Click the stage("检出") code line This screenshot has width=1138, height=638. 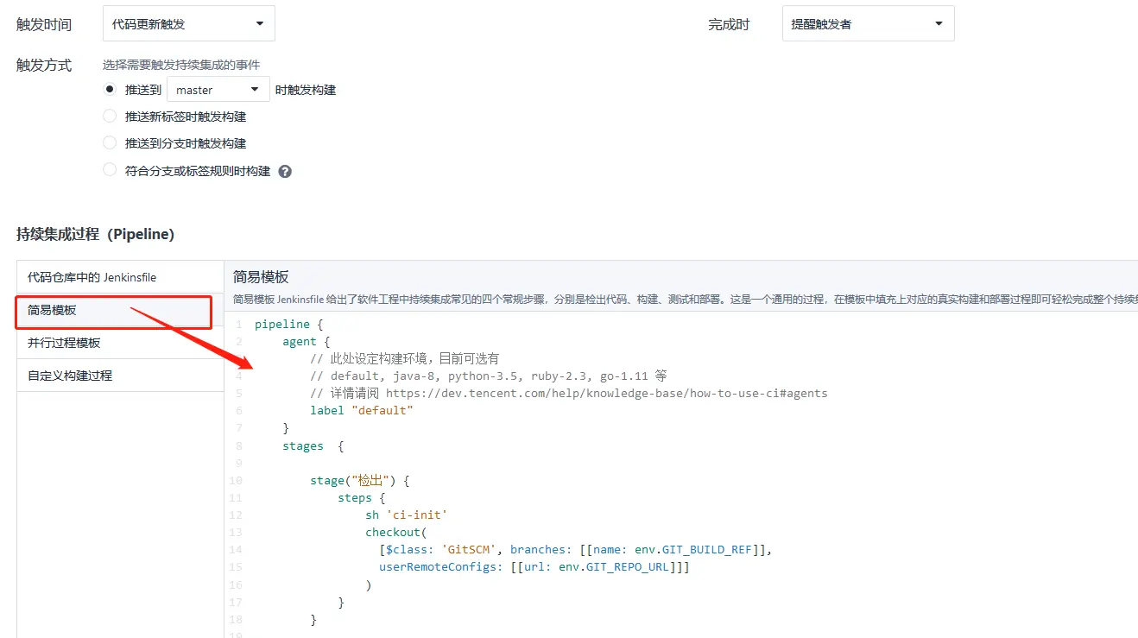359,480
